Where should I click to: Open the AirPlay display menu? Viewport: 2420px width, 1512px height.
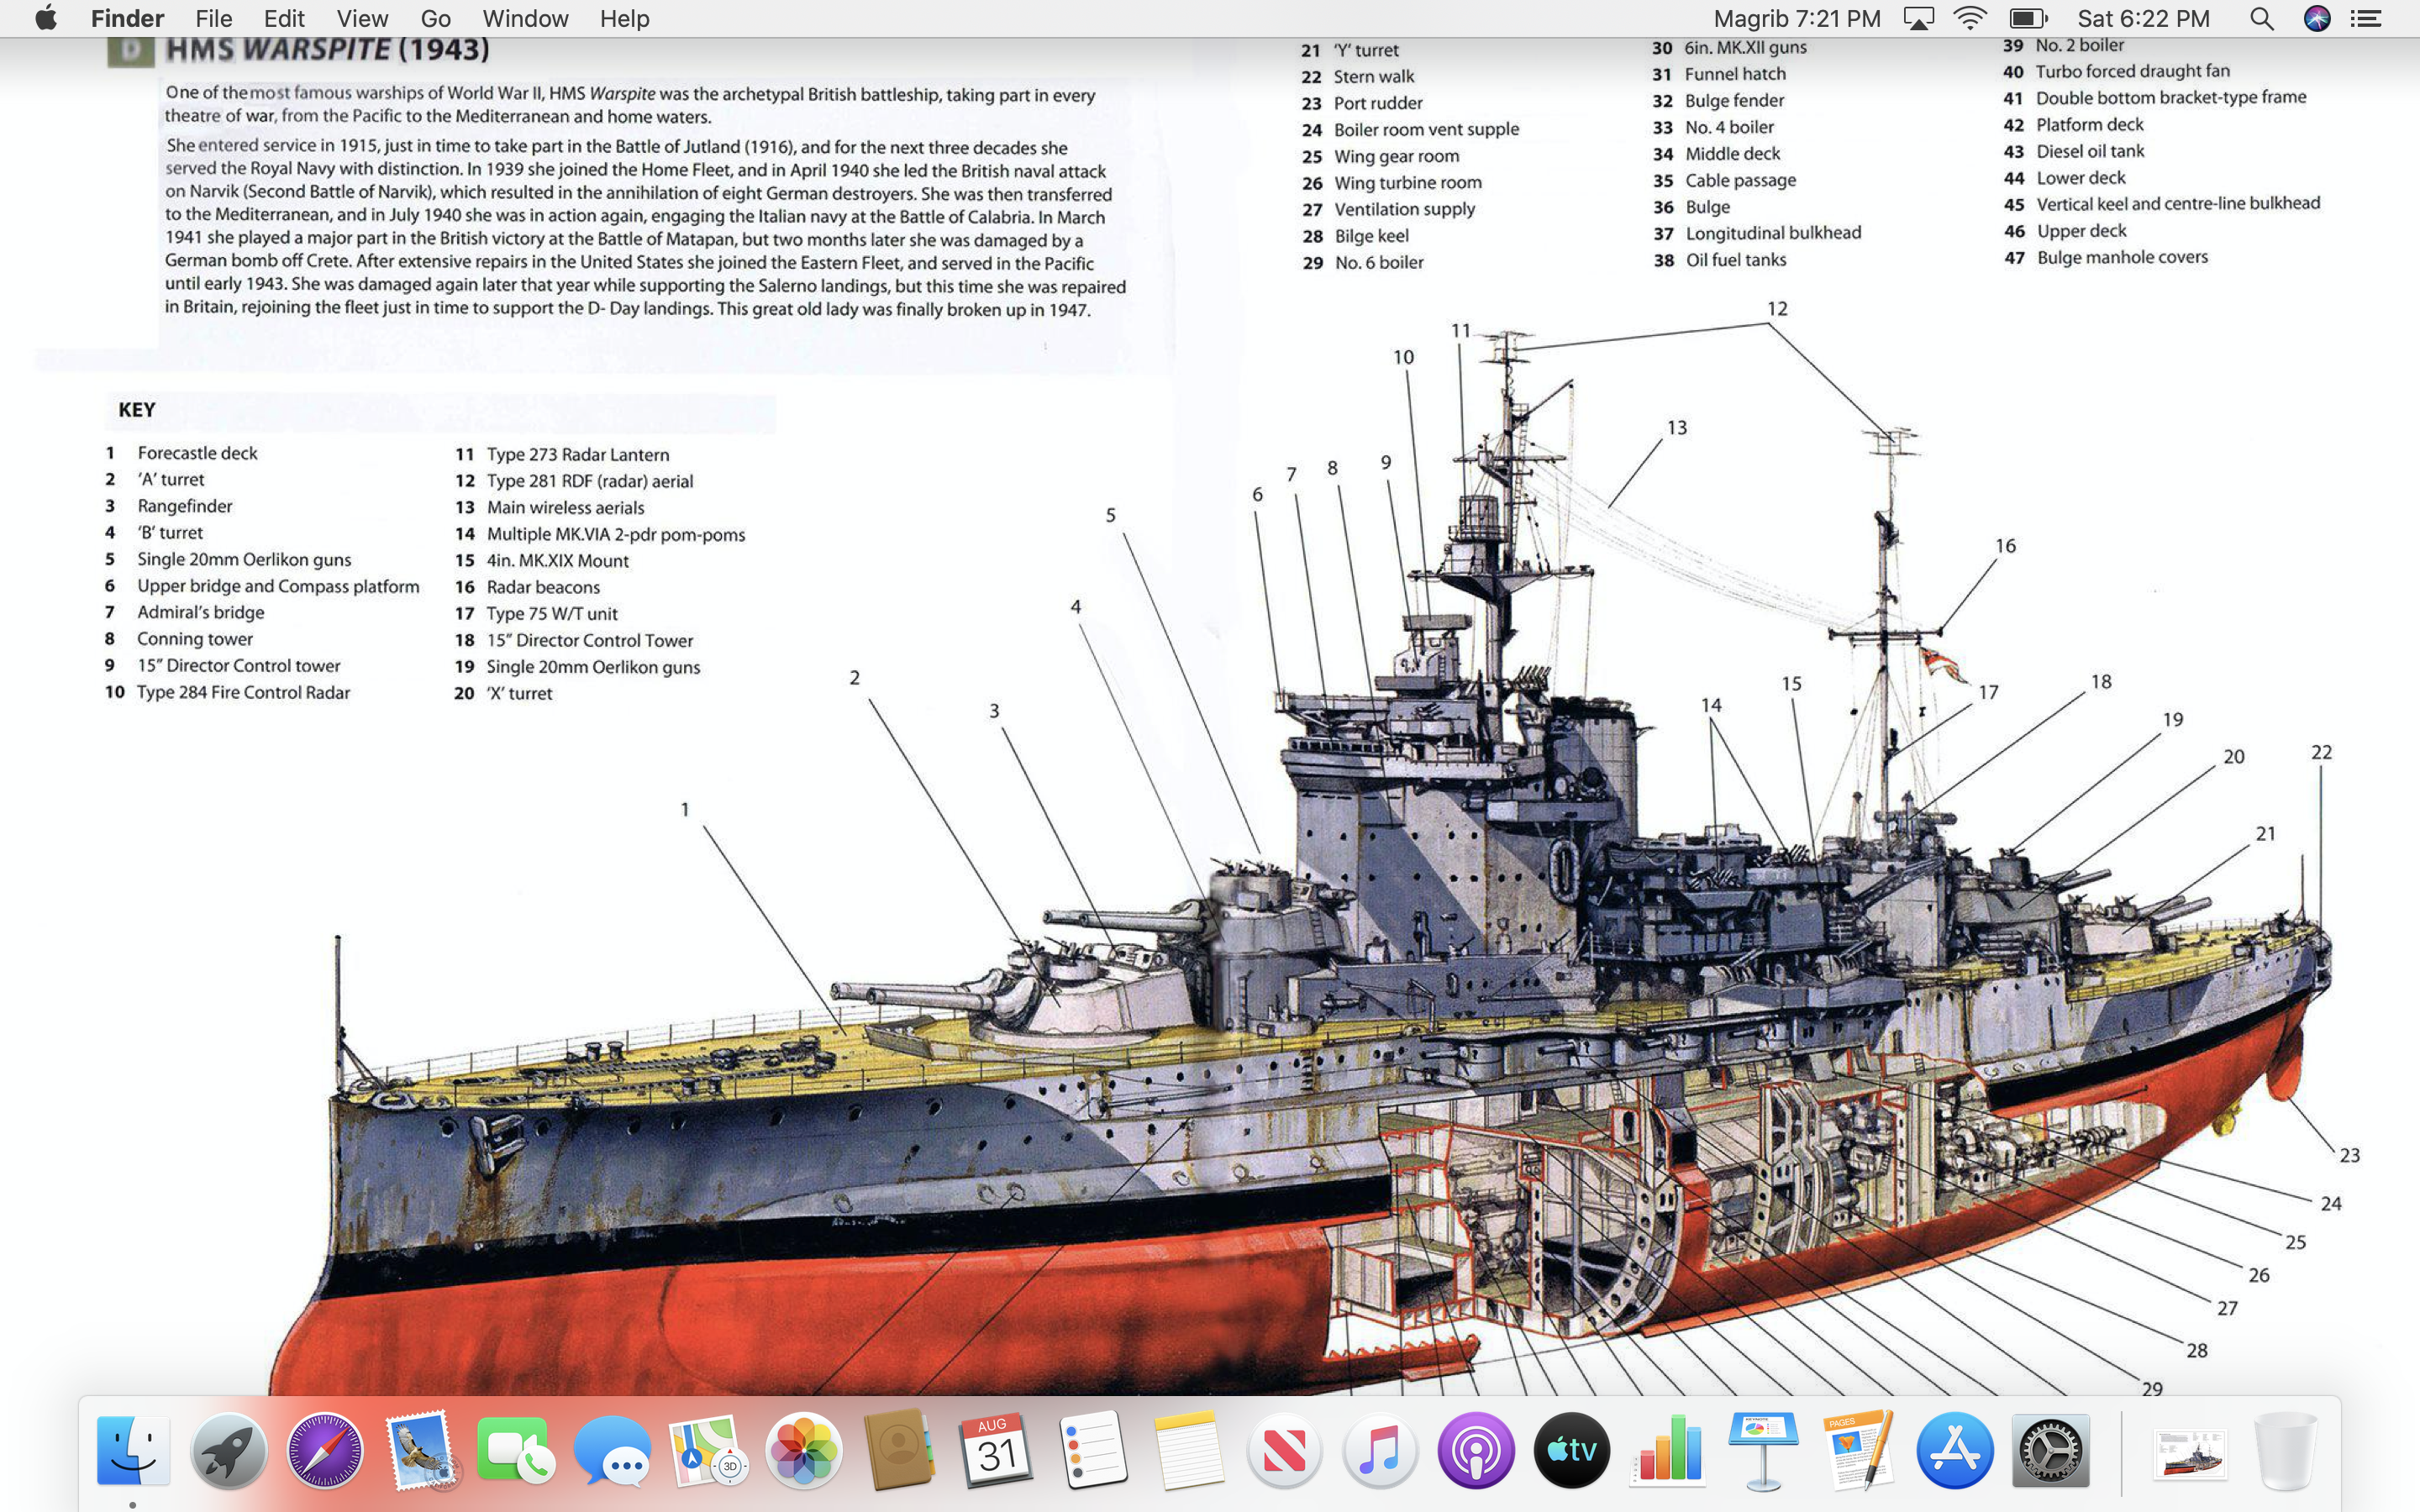point(1918,18)
